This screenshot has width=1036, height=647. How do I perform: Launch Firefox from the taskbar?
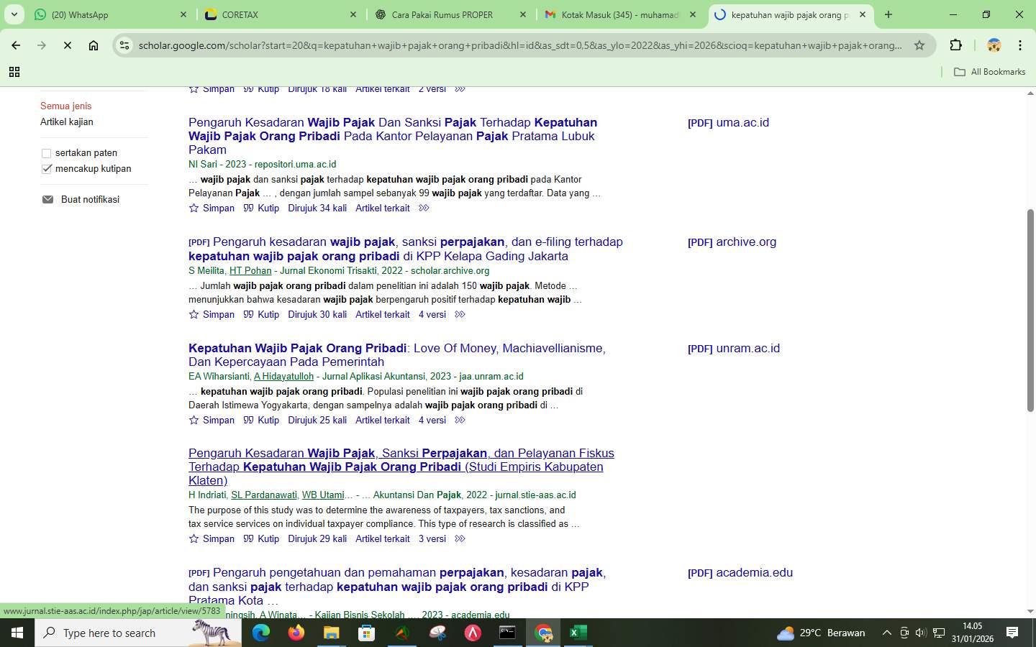point(295,633)
